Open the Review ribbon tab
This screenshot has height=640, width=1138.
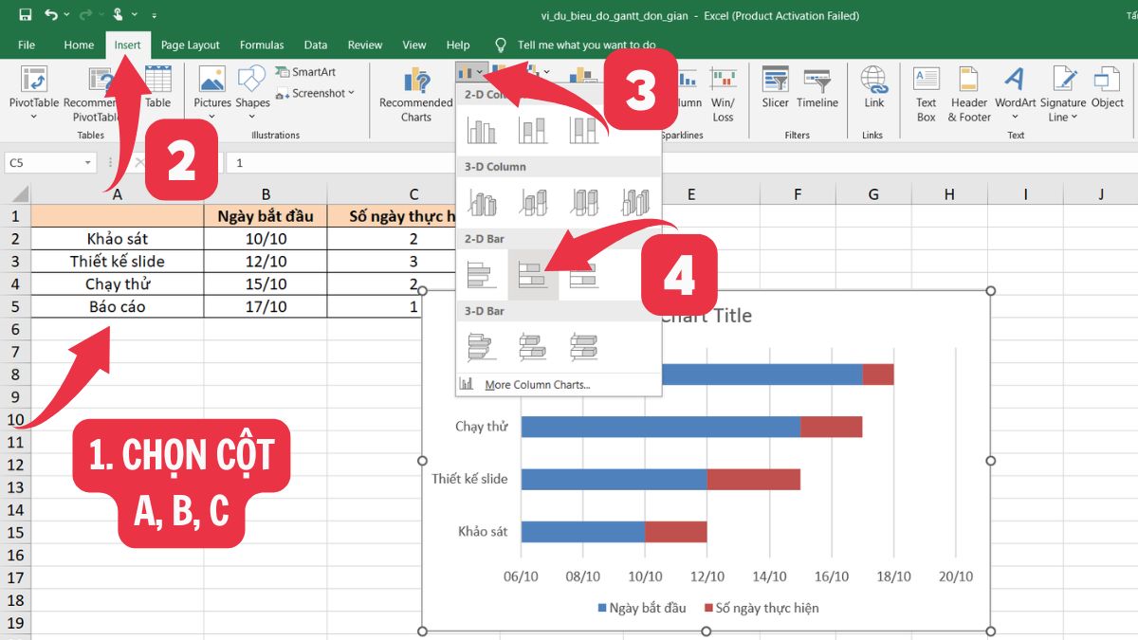coord(365,45)
